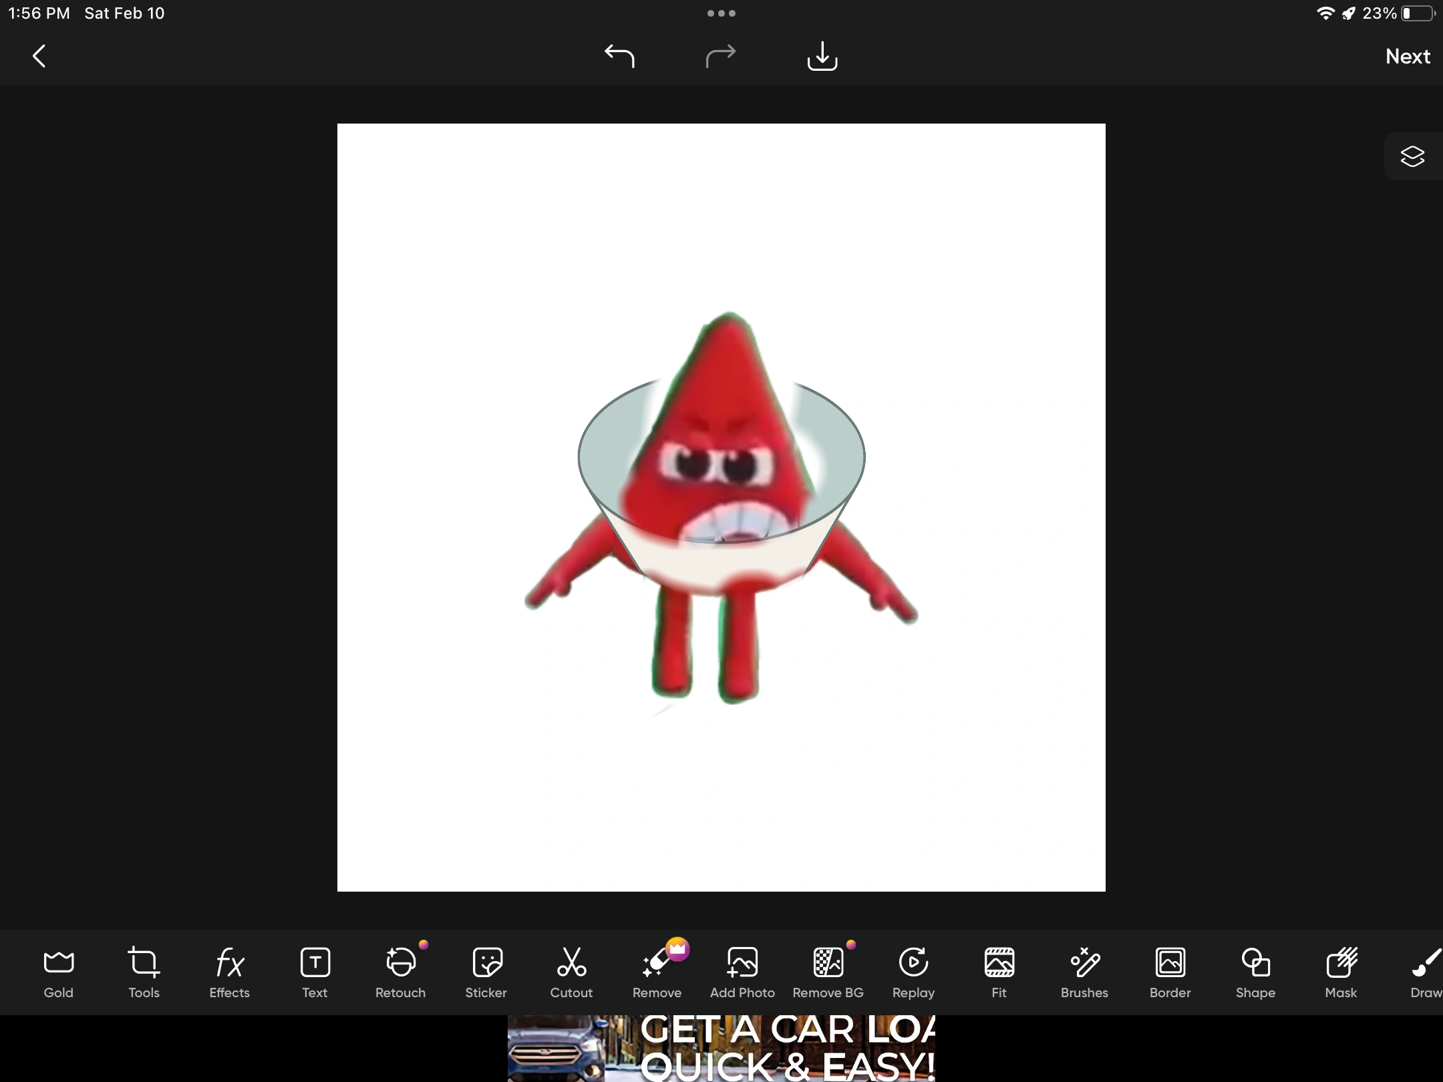Open the Retouch tool
The height and width of the screenshot is (1082, 1443).
pos(400,972)
